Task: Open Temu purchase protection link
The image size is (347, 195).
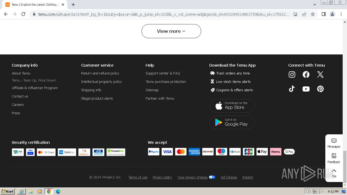Action: [166, 82]
